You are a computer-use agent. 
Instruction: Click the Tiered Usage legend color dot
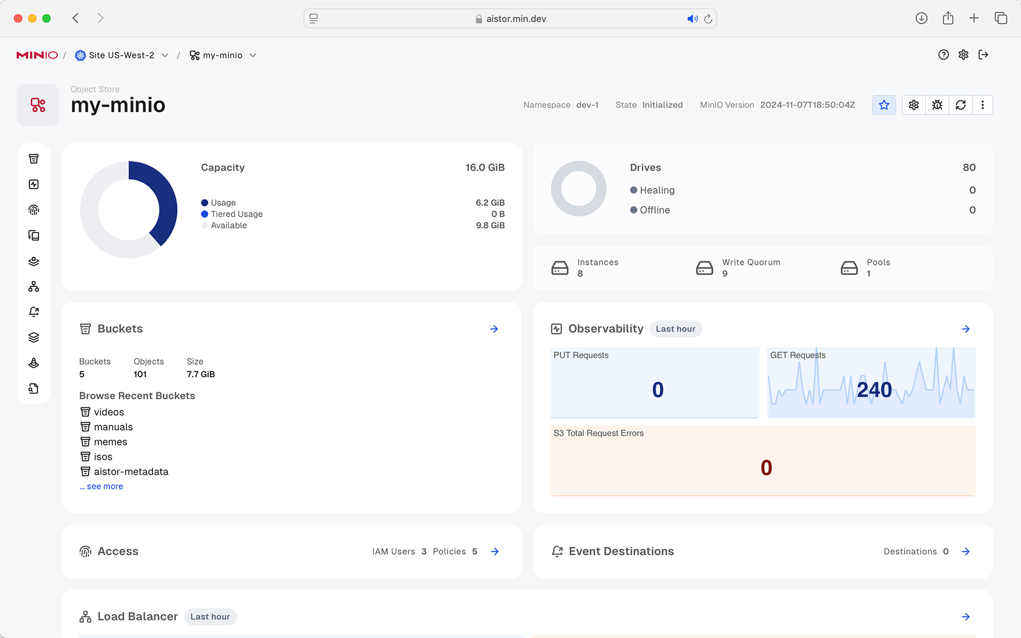tap(204, 214)
